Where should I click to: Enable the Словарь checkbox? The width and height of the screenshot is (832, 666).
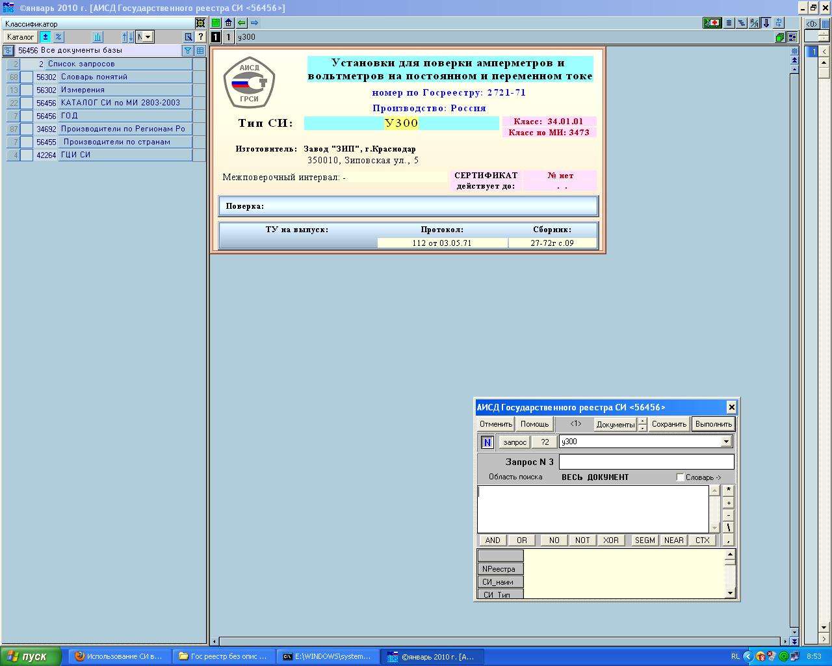tap(680, 477)
